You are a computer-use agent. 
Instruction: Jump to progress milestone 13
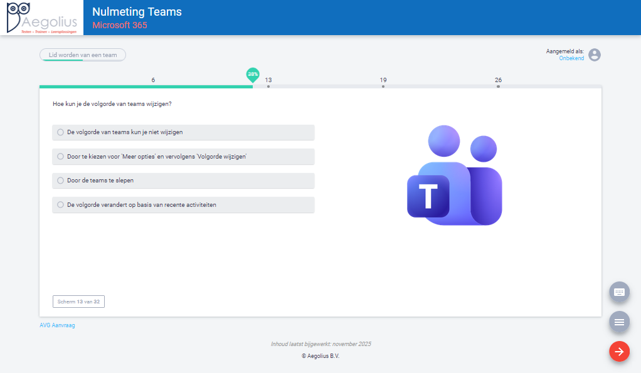(x=268, y=85)
